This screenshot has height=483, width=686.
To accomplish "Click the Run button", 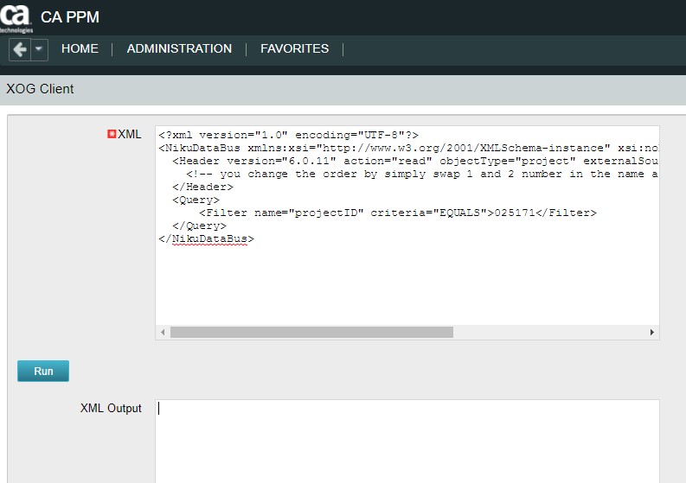I will click(43, 371).
